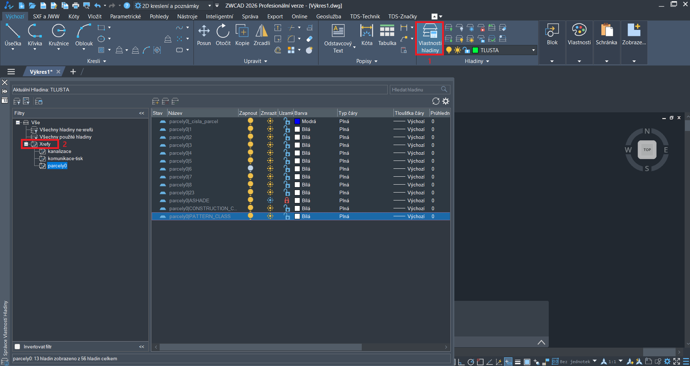Select the Úsečka line tool
Image resolution: width=690 pixels, height=366 pixels.
click(x=13, y=35)
